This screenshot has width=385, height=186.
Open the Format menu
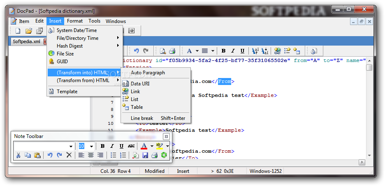pyautogui.click(x=75, y=21)
